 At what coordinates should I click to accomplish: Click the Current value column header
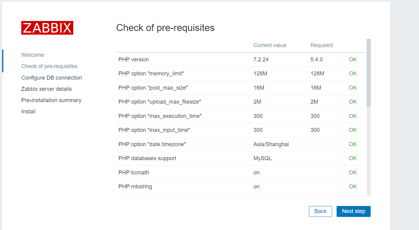[270, 45]
